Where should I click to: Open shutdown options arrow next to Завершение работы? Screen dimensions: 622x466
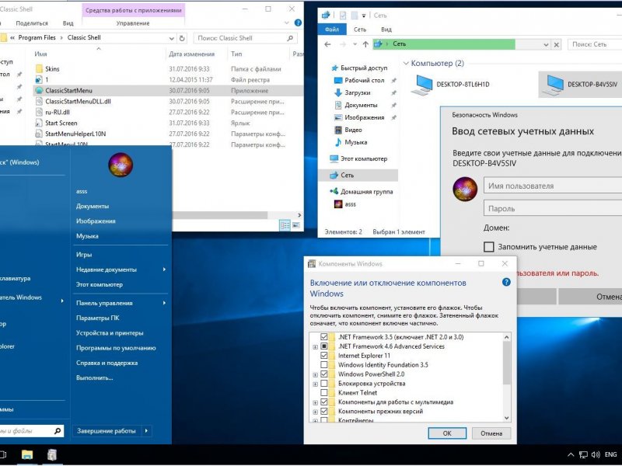[x=146, y=431]
